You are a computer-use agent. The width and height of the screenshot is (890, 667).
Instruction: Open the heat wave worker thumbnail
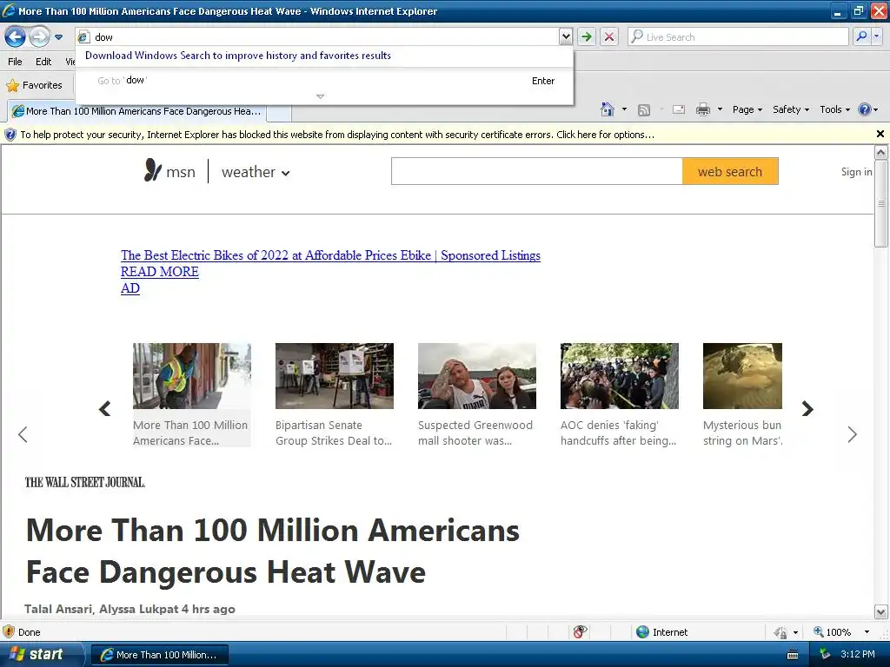click(192, 375)
